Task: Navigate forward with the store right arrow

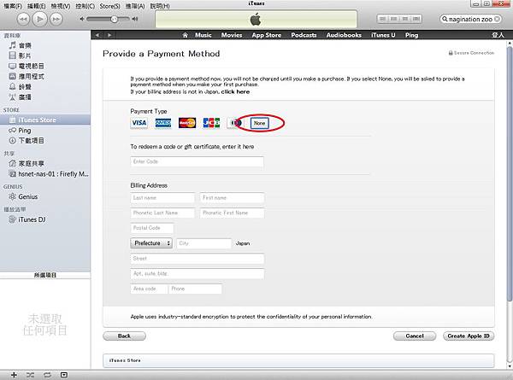Action: pyautogui.click(x=109, y=35)
